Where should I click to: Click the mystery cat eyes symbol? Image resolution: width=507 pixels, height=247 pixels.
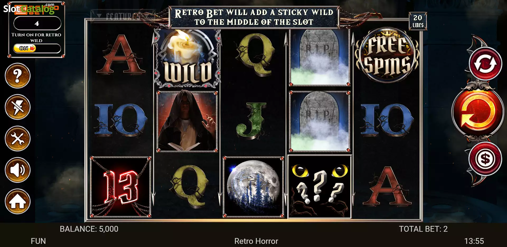(x=320, y=187)
